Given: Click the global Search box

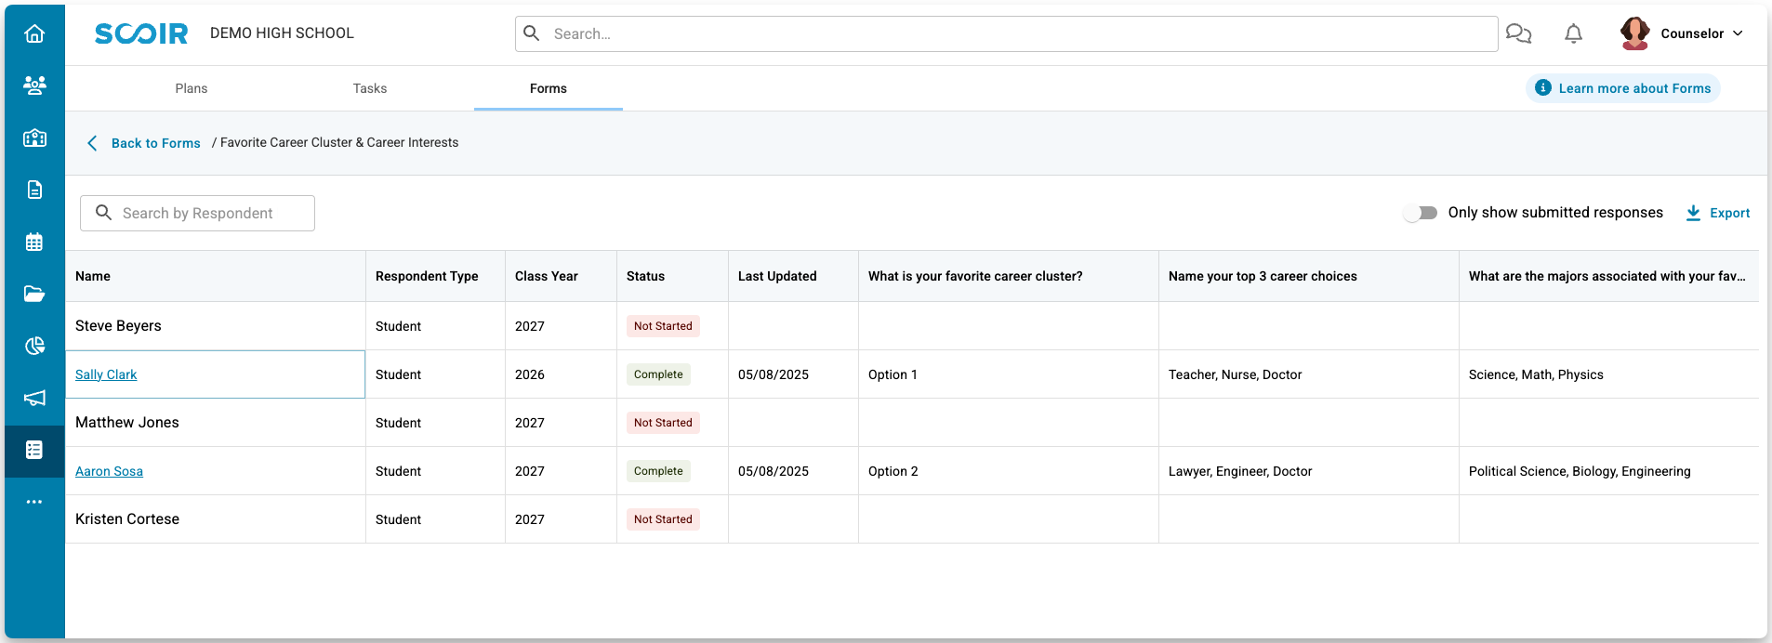Looking at the screenshot, I should (x=1006, y=33).
